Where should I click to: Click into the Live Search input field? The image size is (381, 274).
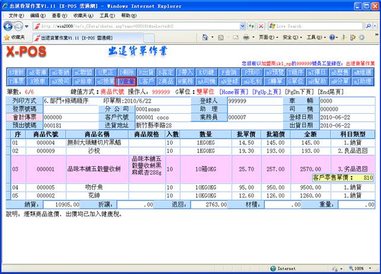[x=315, y=26]
